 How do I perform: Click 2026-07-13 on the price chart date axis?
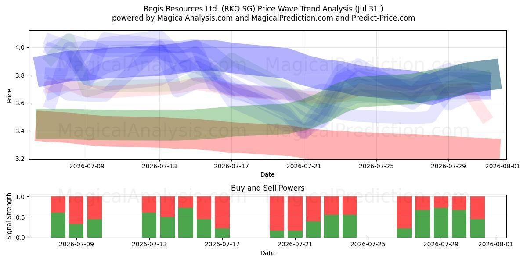pyautogui.click(x=159, y=166)
